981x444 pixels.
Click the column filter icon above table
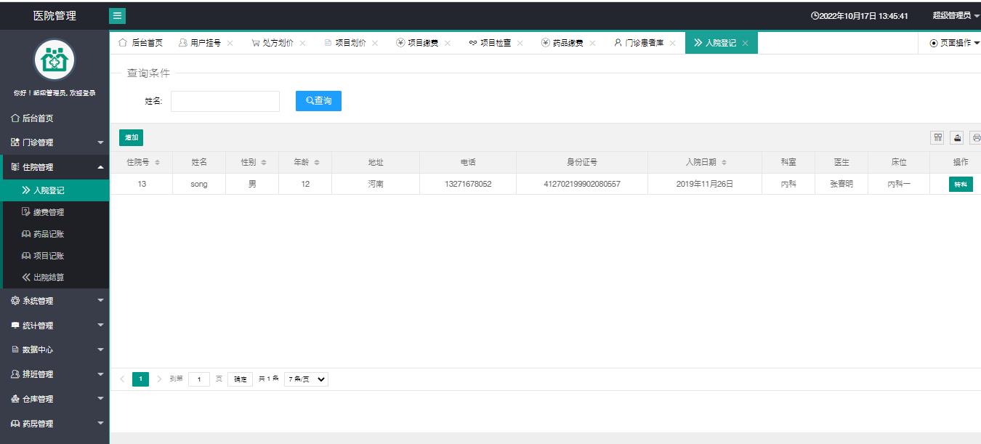click(938, 137)
